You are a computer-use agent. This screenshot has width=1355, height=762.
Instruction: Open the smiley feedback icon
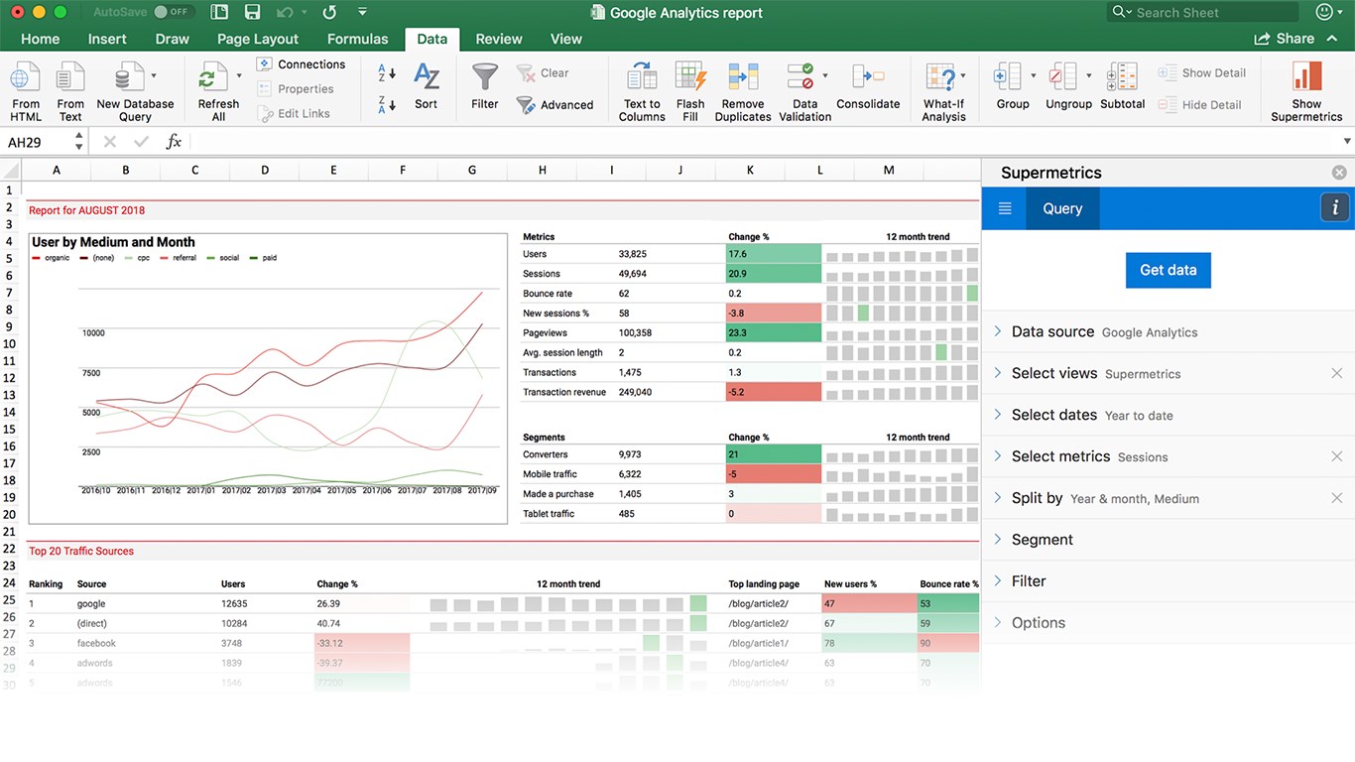[x=1324, y=12]
